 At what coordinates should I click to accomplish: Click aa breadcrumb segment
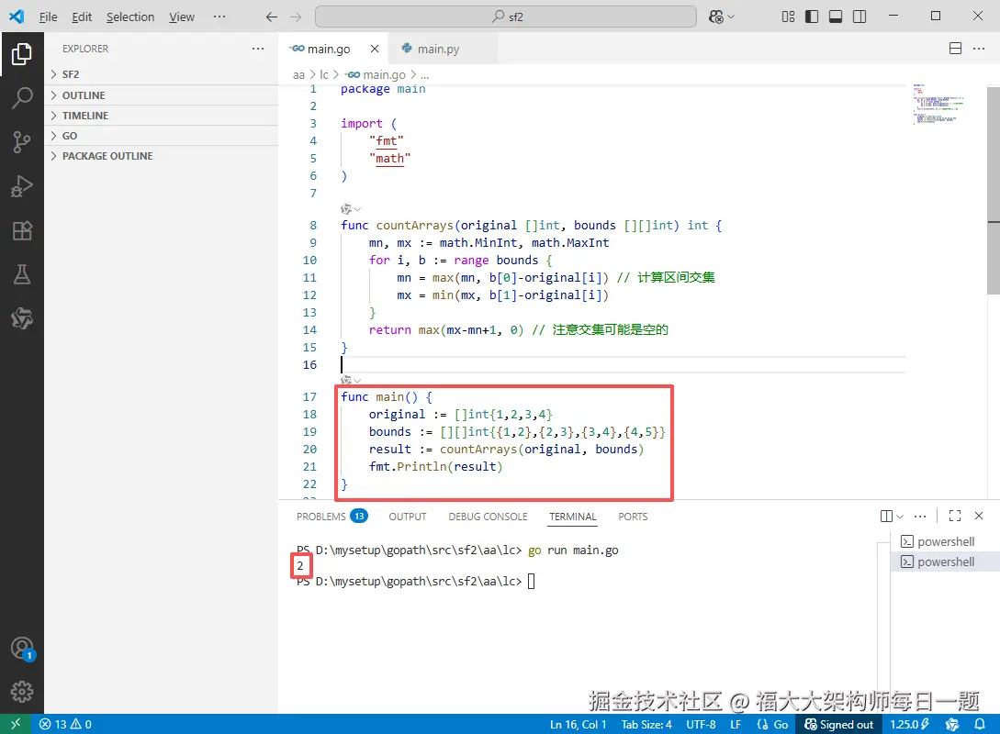click(x=298, y=74)
